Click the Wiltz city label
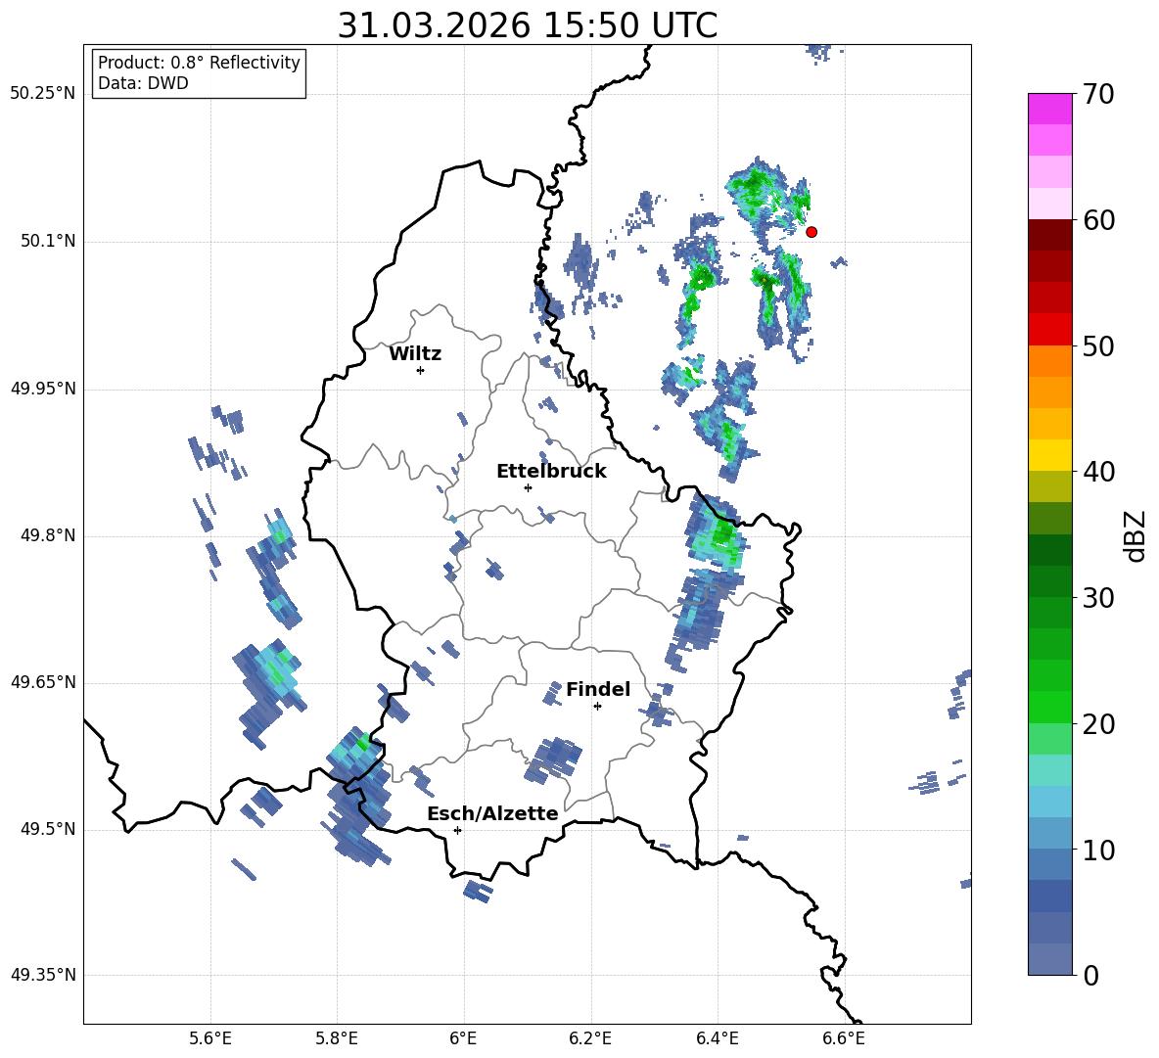This screenshot has width=1159, height=1058. (415, 354)
